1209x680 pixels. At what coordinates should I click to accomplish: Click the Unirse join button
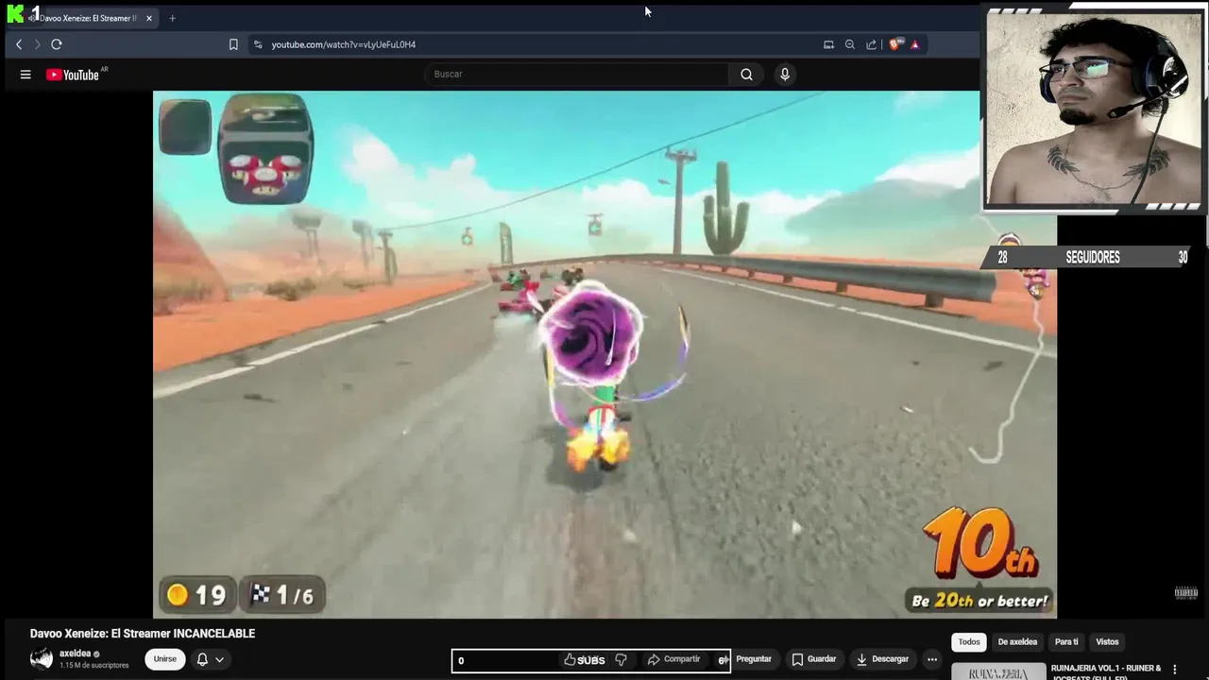[164, 659]
